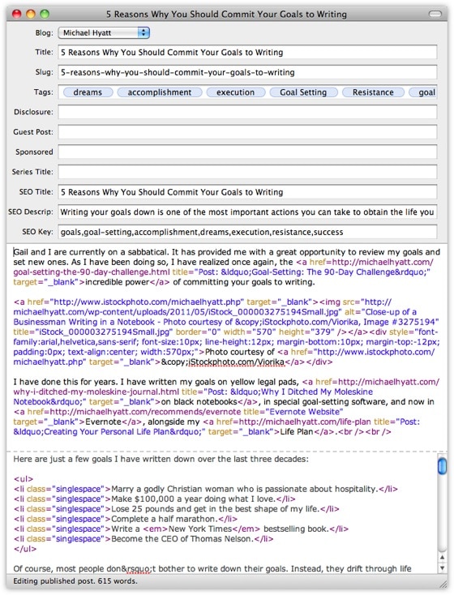The width and height of the screenshot is (454, 595).
Task: Click the 'Life Plan' anchor text
Action: point(297,431)
